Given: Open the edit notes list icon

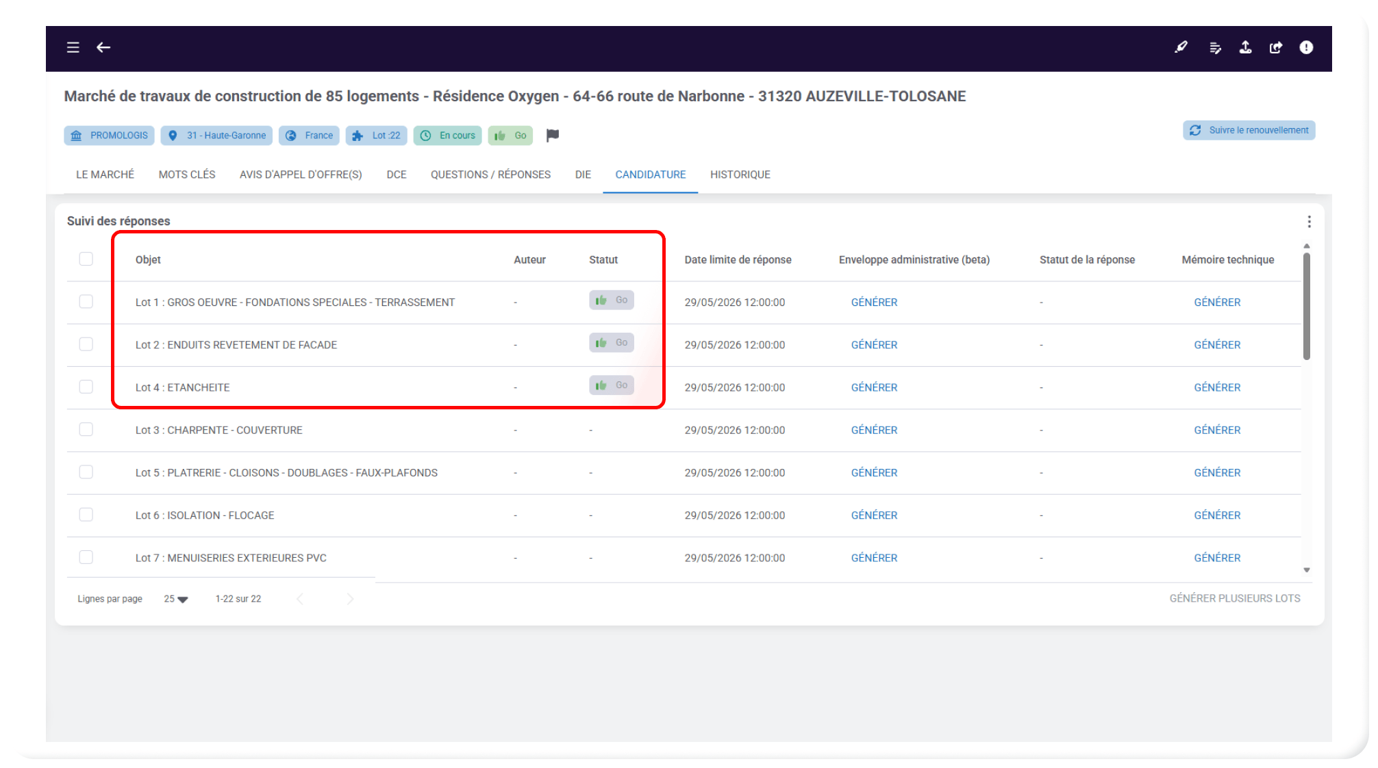Looking at the screenshot, I should click(x=1215, y=47).
